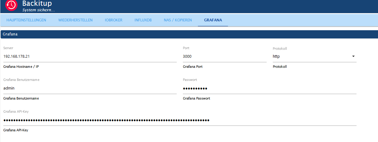Click the Server field with 192.168.178.21
Viewport: 378px width, 142px height.
(90, 56)
